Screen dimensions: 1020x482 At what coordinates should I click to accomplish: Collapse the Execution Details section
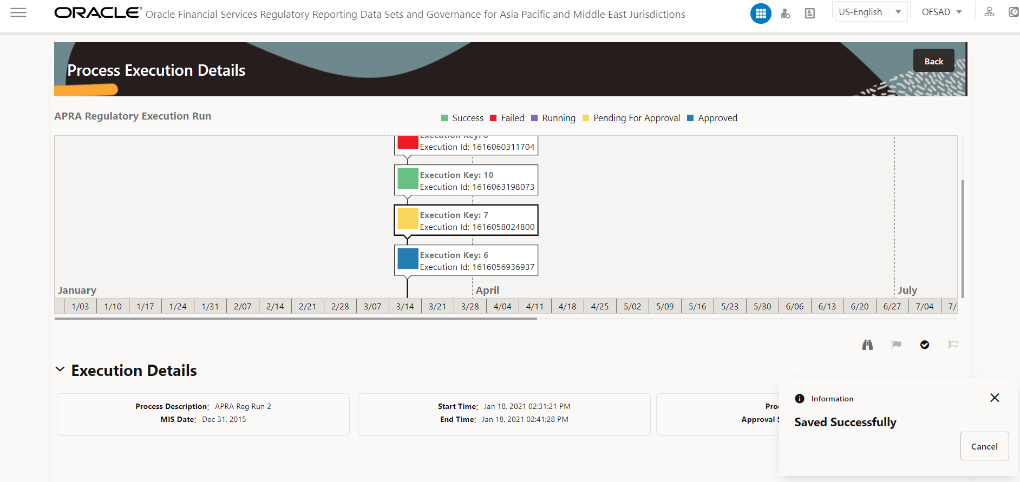(60, 369)
